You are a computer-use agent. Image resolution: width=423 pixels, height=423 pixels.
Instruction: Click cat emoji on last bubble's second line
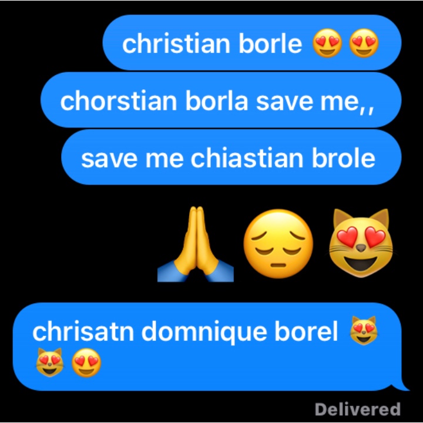(x=49, y=362)
